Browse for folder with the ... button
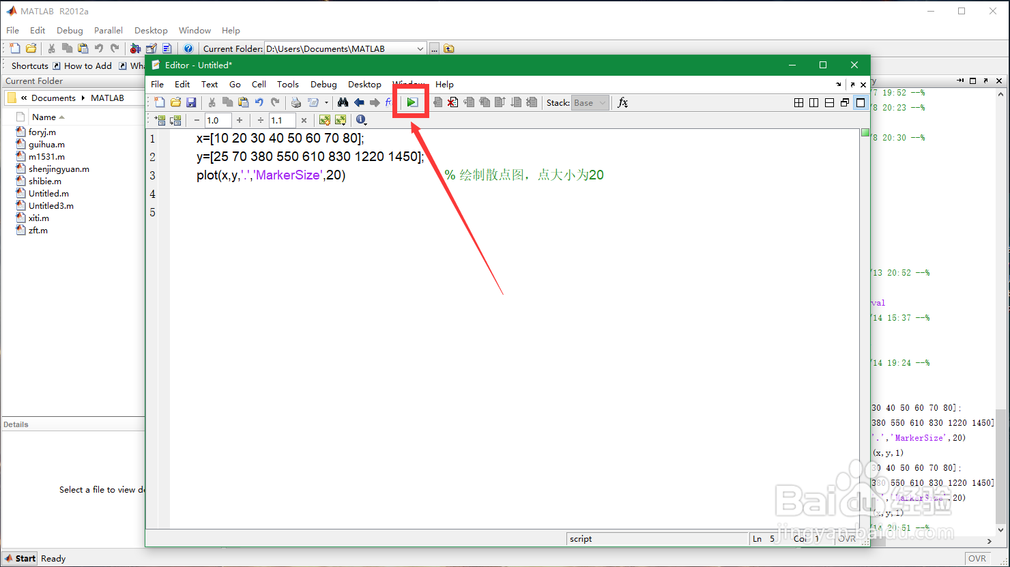Screen dimensions: 1010x567 pos(434,48)
